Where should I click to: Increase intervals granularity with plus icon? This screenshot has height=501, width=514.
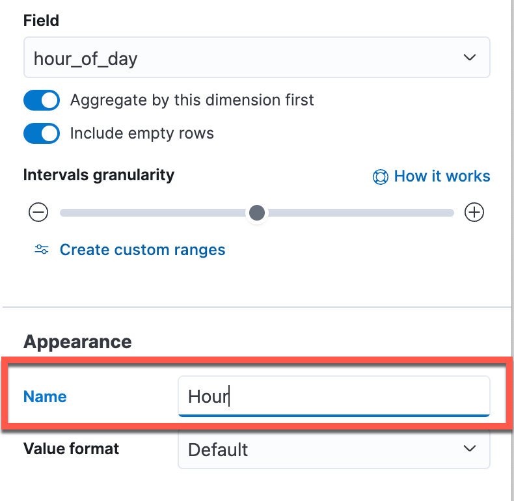coord(474,213)
